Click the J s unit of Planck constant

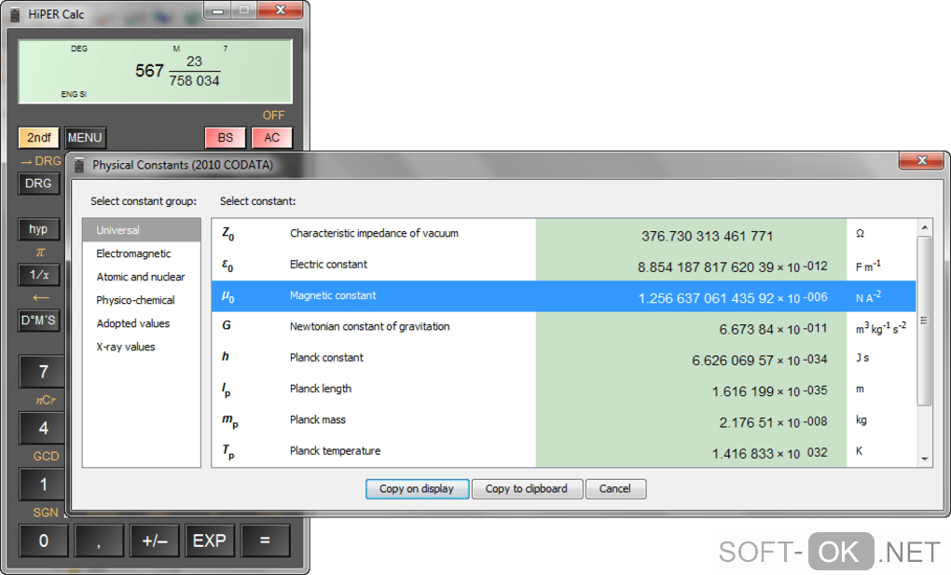click(x=862, y=358)
